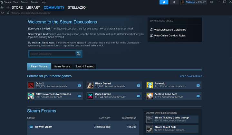Open Steam Trading Cards Group discussions title

click(x=171, y=118)
